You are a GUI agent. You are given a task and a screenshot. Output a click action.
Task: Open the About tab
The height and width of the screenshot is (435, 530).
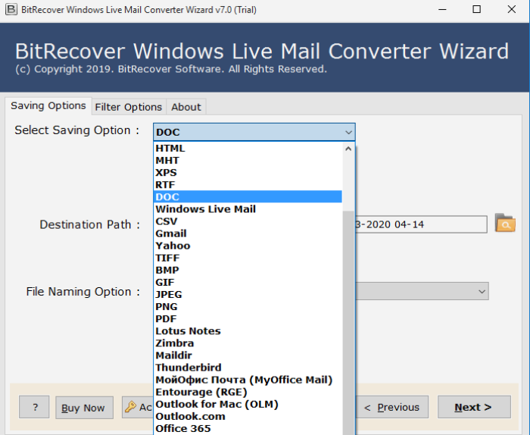(186, 107)
